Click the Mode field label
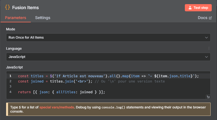The width and height of the screenshot is (217, 120). tap(11, 29)
